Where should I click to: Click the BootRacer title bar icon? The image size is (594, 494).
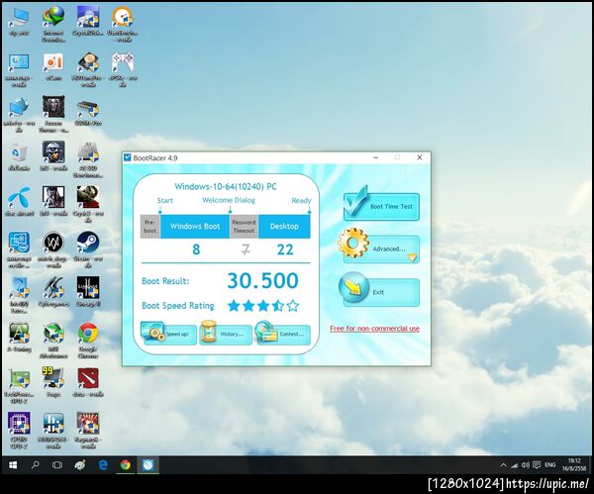pyautogui.click(x=128, y=157)
